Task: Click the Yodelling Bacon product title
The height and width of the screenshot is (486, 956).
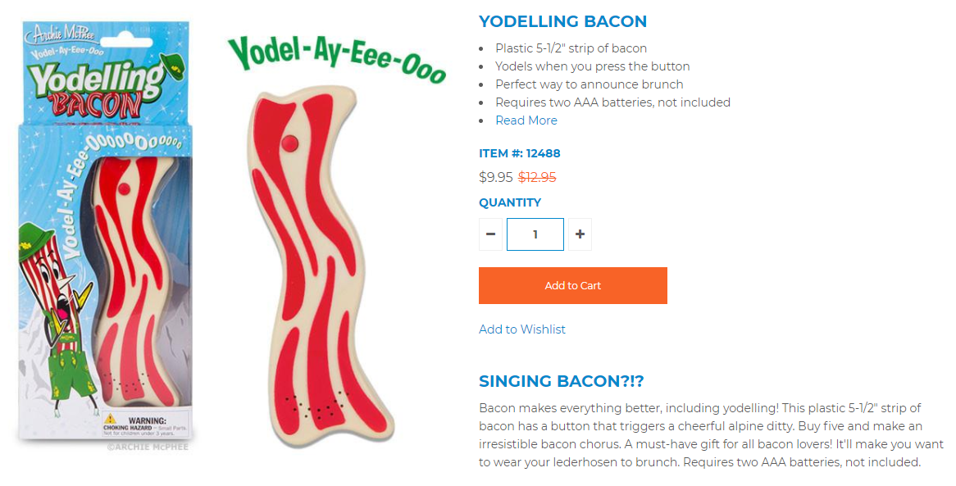Action: [562, 22]
